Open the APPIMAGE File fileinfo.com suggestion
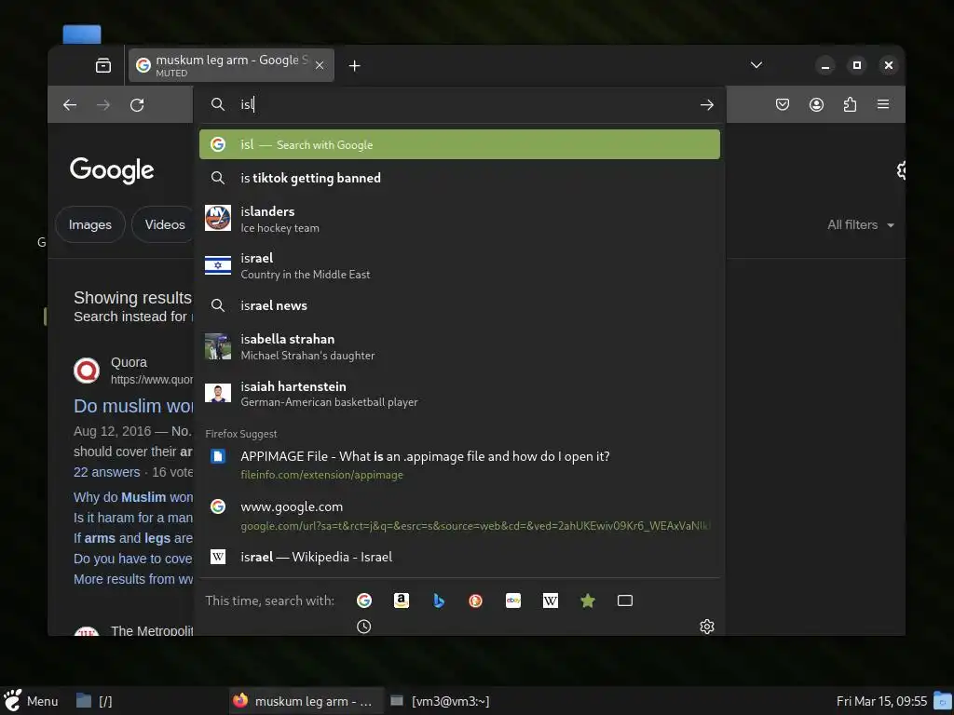 pyautogui.click(x=459, y=465)
